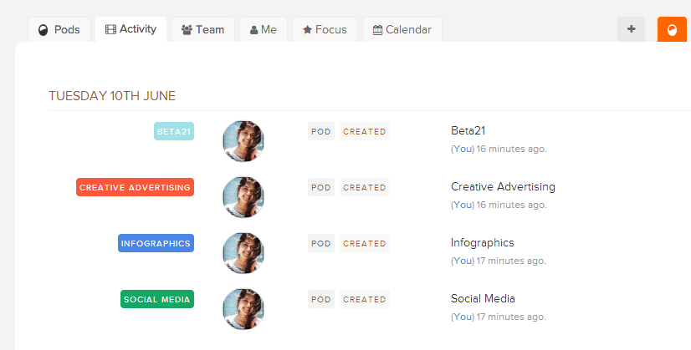Click the user avatar in the Beta21 row
The height and width of the screenshot is (350, 691).
pos(243,140)
